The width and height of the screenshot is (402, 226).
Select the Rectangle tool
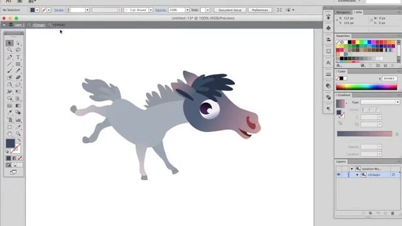18,64
